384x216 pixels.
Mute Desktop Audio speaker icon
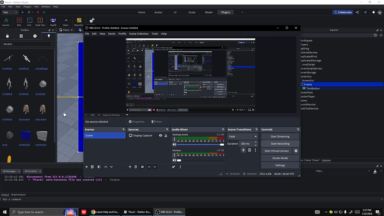pos(174,144)
